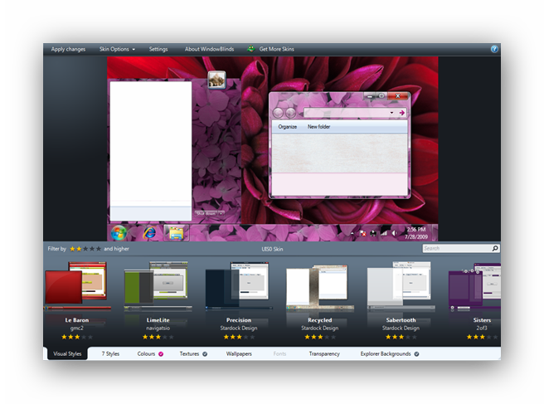The image size is (544, 404).
Task: Click the folder icon in preview taskbar
Action: tap(176, 232)
